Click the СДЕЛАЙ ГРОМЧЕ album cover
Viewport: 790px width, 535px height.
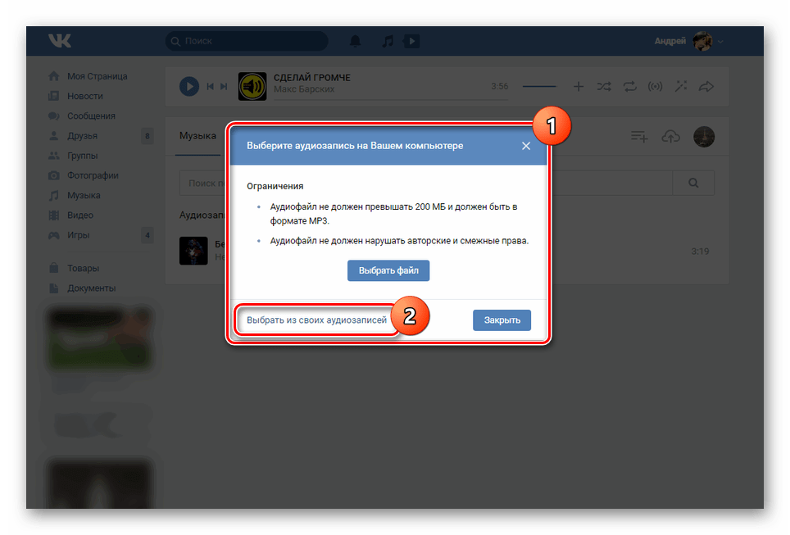252,86
